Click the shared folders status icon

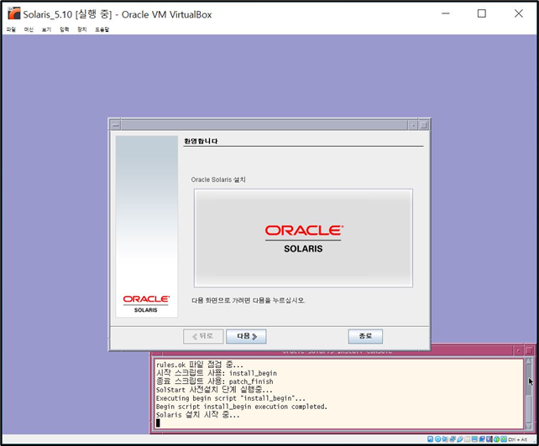click(467, 439)
